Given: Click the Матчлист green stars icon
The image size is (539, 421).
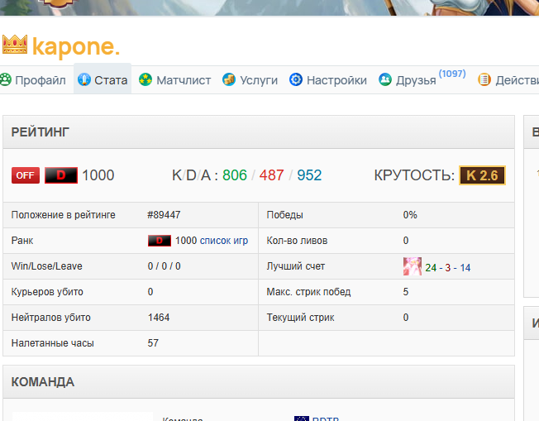Looking at the screenshot, I should (145, 79).
